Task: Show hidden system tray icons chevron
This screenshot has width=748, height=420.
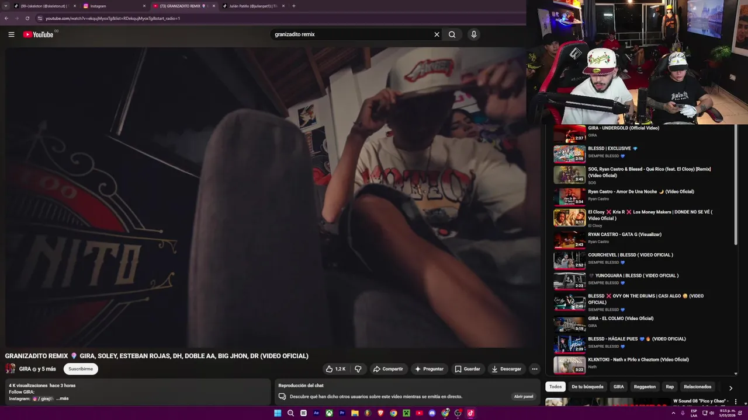Action: pyautogui.click(x=673, y=413)
